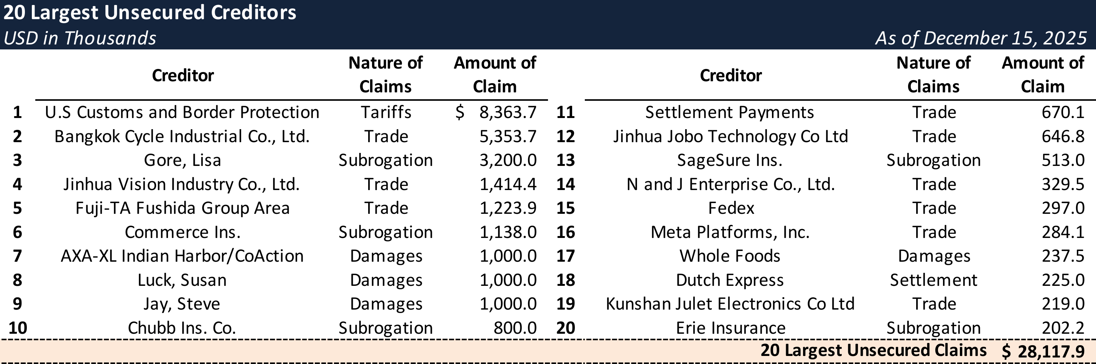
Task: Click the Tariffs nature of claim cell
Action: pyautogui.click(x=386, y=112)
